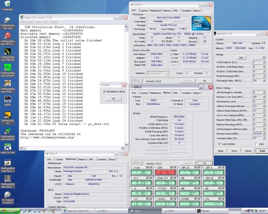Viewport: 268px width, 214px height.
Task: Open the RAS# to CAS# Write Delay dropdown
Action: [264, 71]
